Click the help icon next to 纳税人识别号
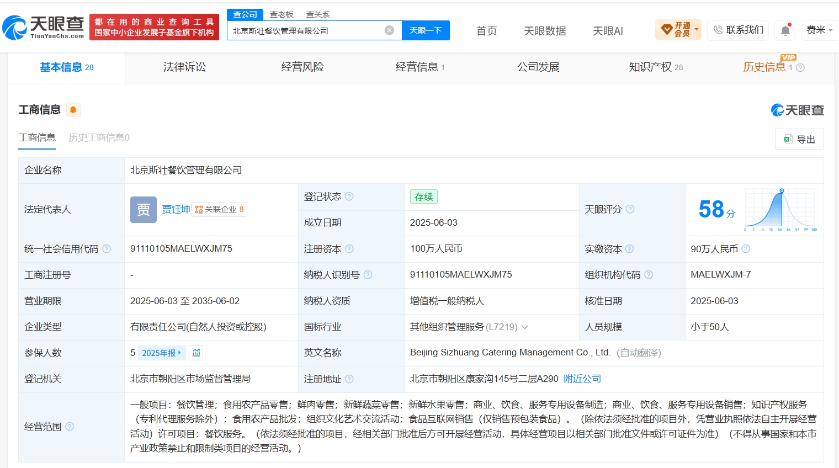839x468 pixels. pos(368,275)
